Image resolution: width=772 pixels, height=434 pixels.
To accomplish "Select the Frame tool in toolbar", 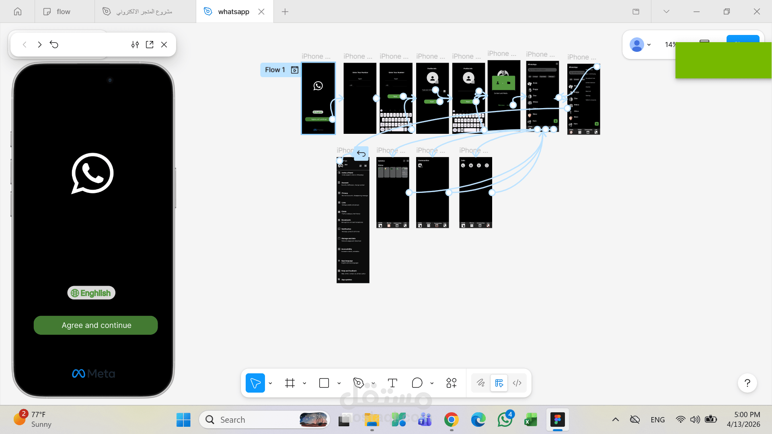I will coord(289,383).
